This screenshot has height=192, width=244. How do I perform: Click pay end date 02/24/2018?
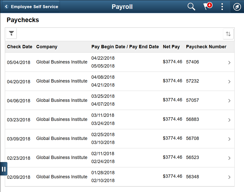(x=103, y=162)
